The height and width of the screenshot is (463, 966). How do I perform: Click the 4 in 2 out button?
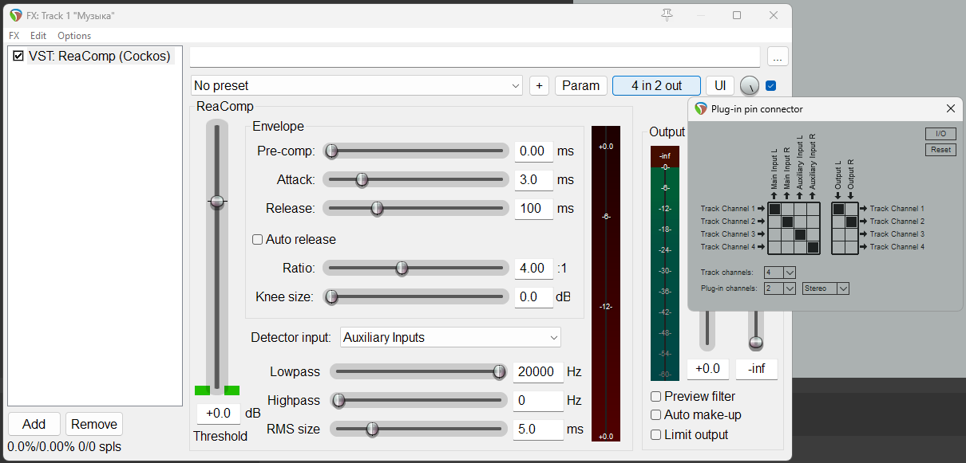656,86
